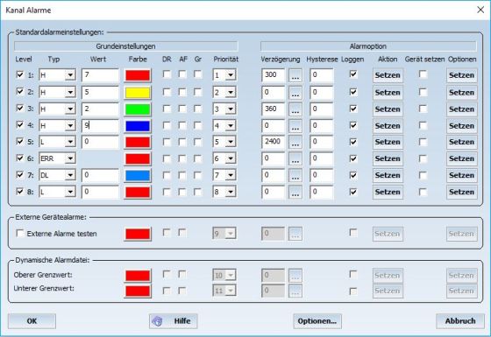This screenshot has height=337, width=491.
Task: Open Typ dropdown for level 5
Action: (70, 142)
